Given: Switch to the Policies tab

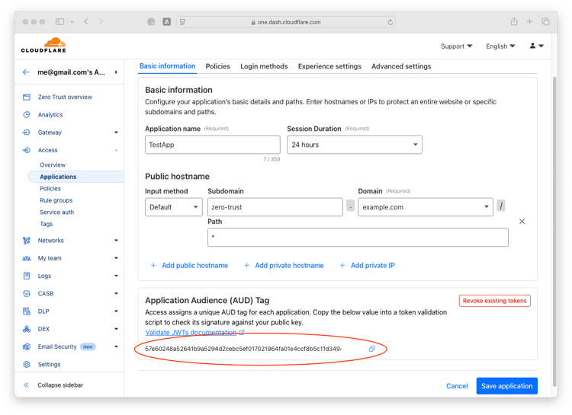Looking at the screenshot, I should point(218,66).
